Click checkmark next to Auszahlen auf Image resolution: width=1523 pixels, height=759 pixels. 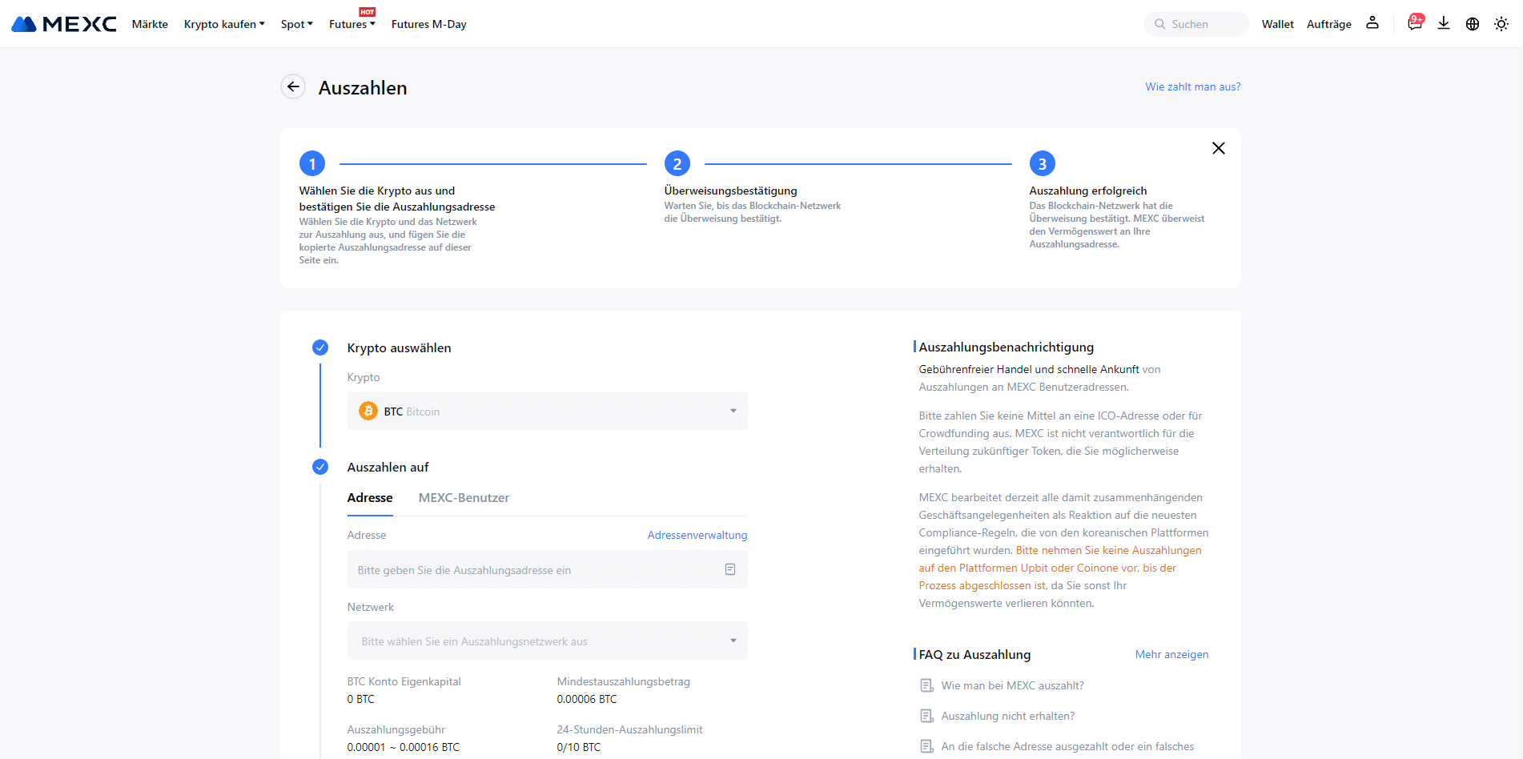coord(320,467)
